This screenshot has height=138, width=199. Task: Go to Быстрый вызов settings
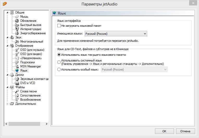coord(31,25)
